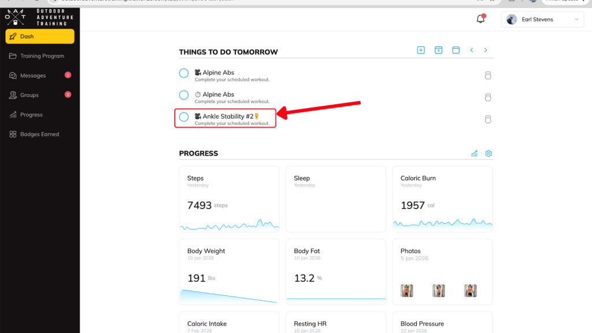Mark first Alpine Abs workout complete
Viewport: 592px width, 333px height.
tap(184, 73)
